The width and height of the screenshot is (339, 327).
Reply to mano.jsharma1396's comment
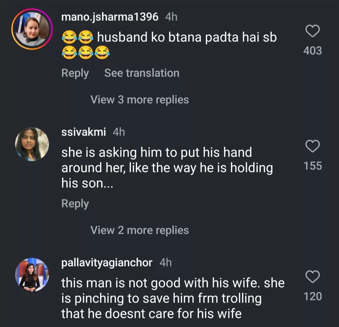[x=75, y=73]
